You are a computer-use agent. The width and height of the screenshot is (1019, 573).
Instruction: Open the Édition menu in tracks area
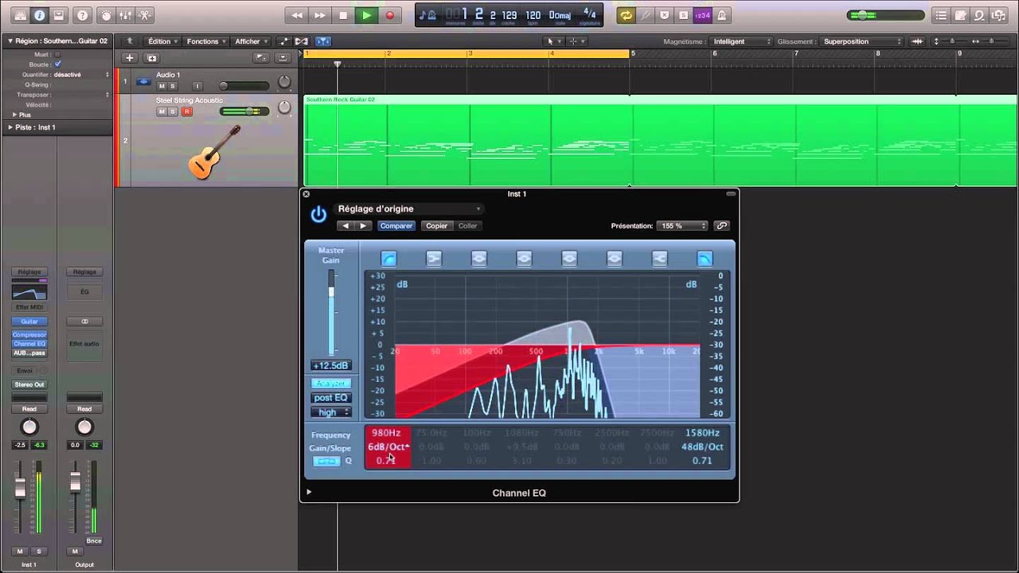tap(162, 41)
